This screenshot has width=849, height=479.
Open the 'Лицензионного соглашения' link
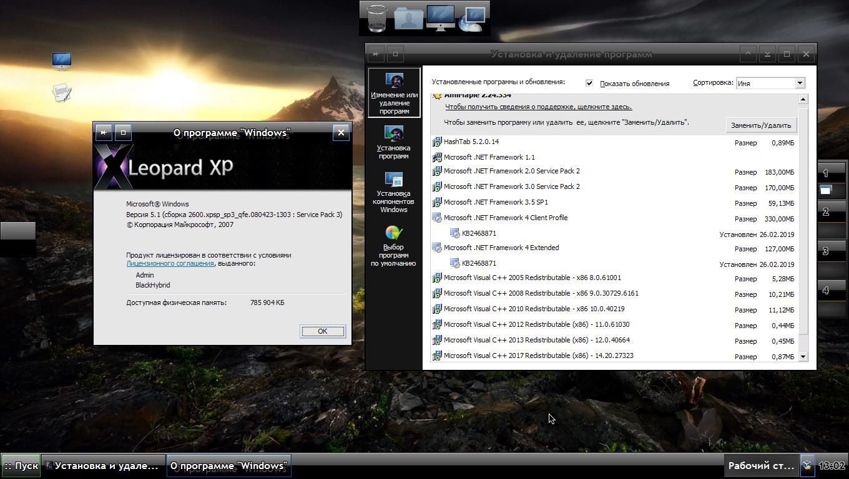pyautogui.click(x=170, y=263)
